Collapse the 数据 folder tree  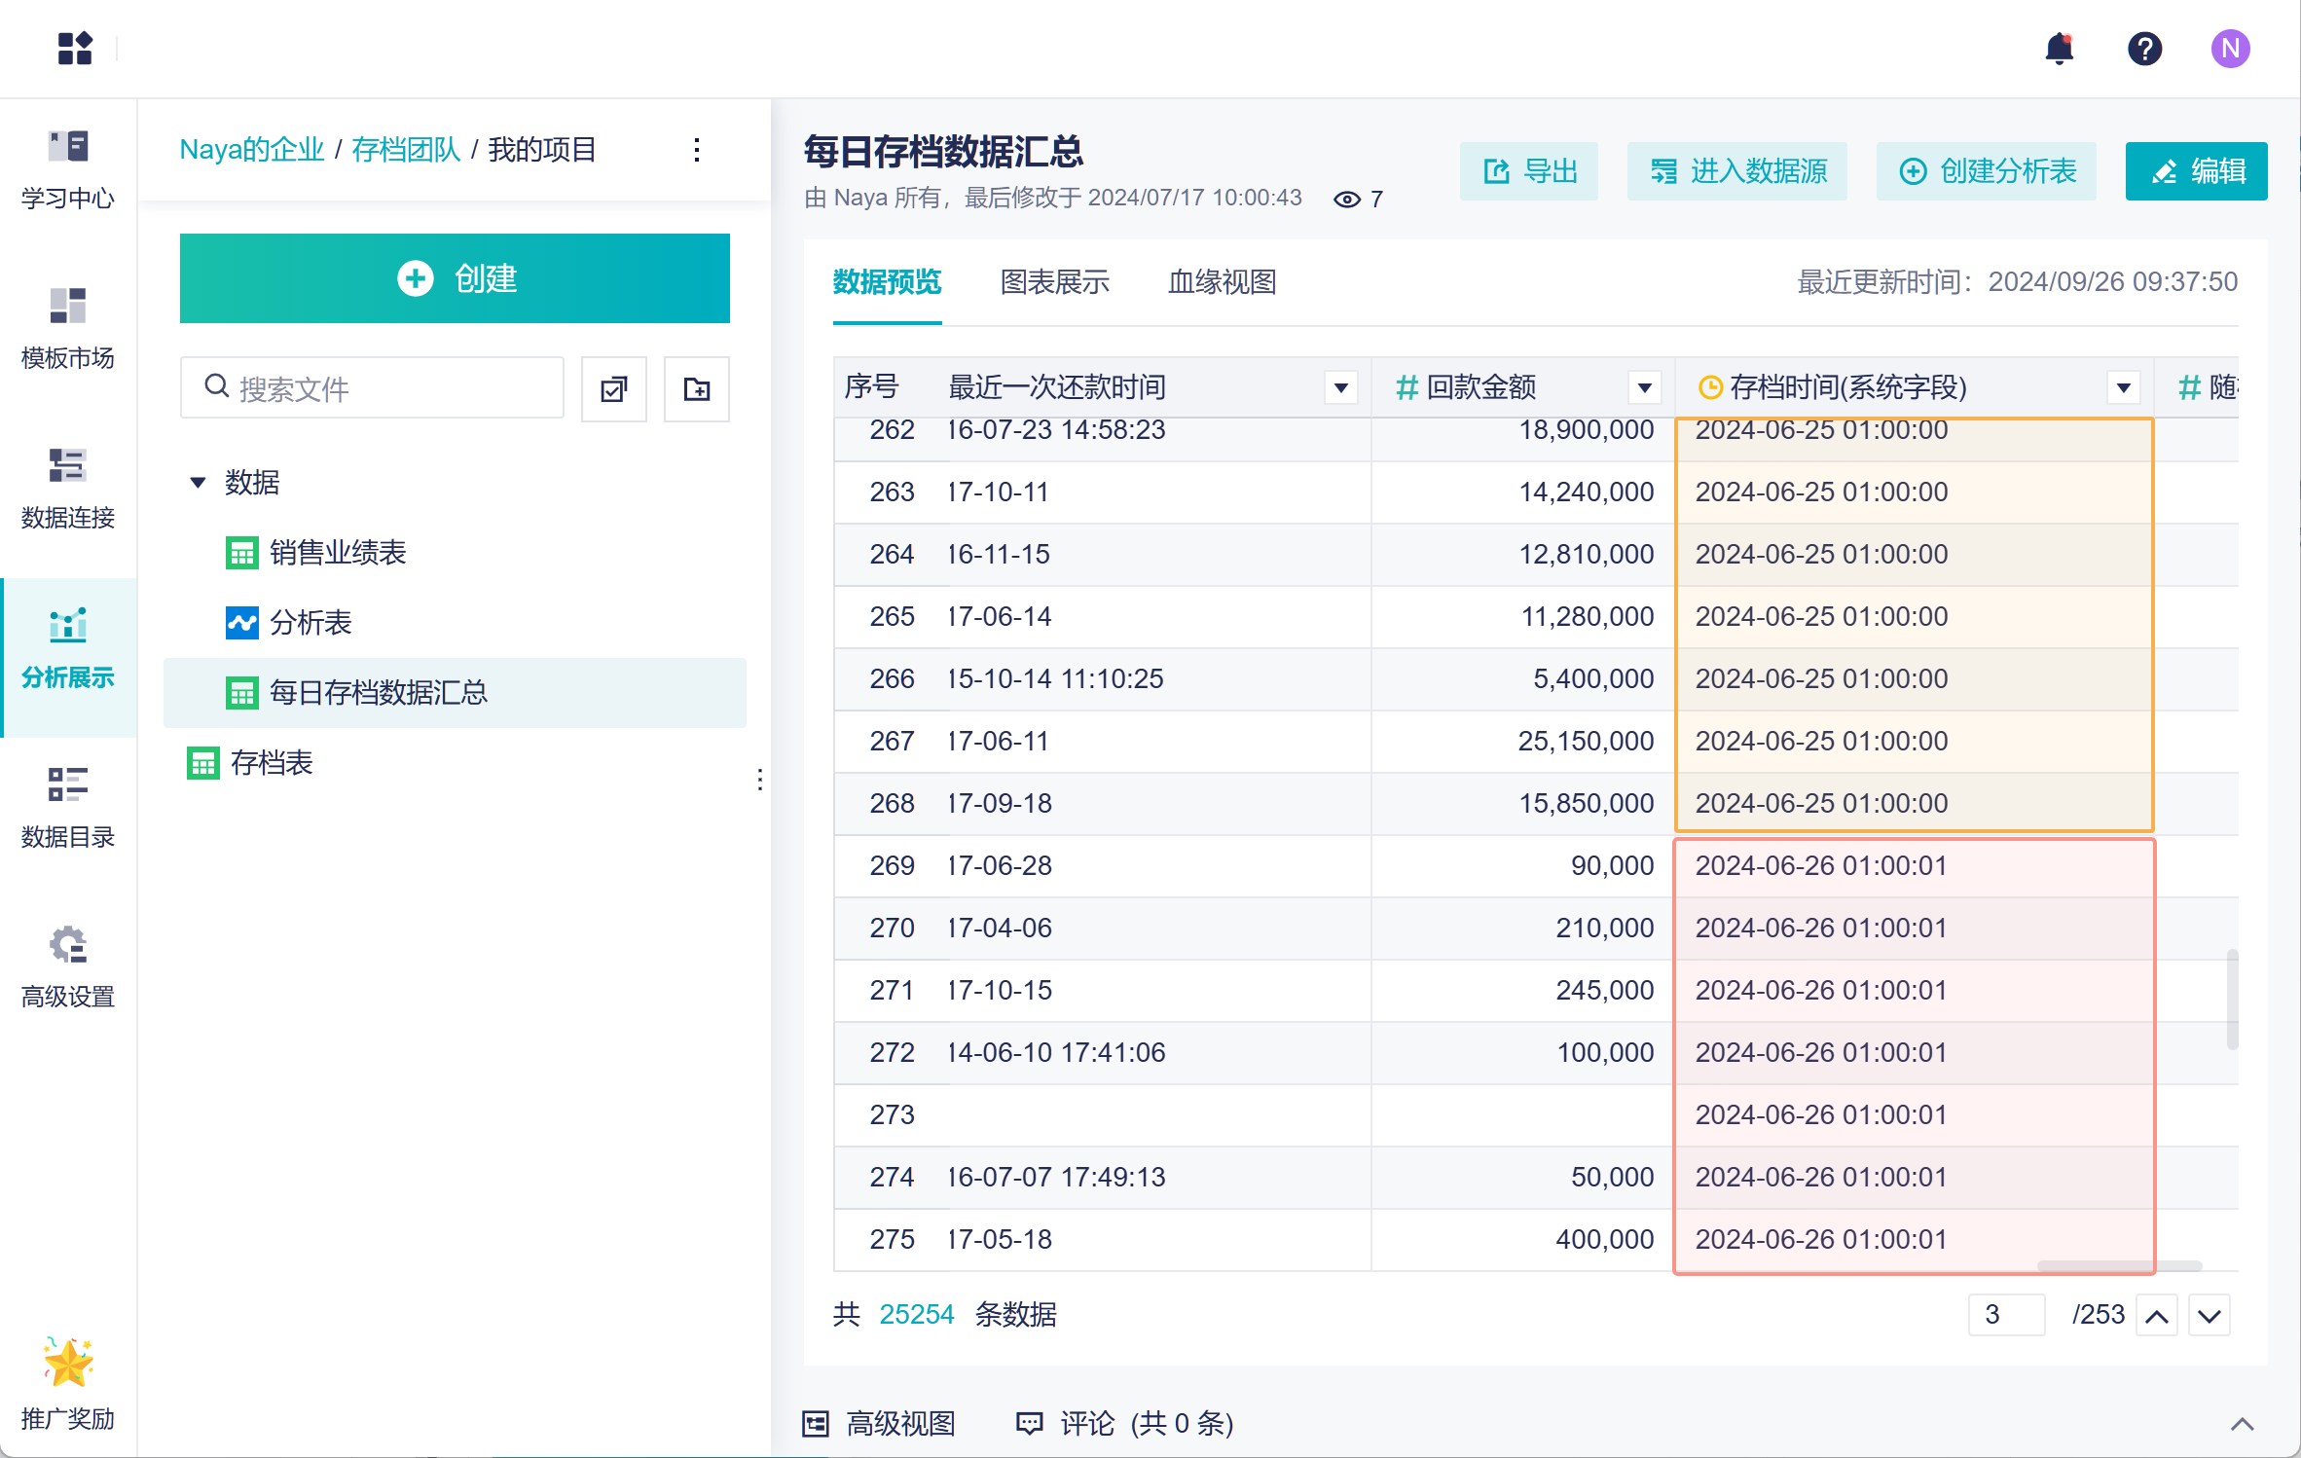click(x=199, y=483)
